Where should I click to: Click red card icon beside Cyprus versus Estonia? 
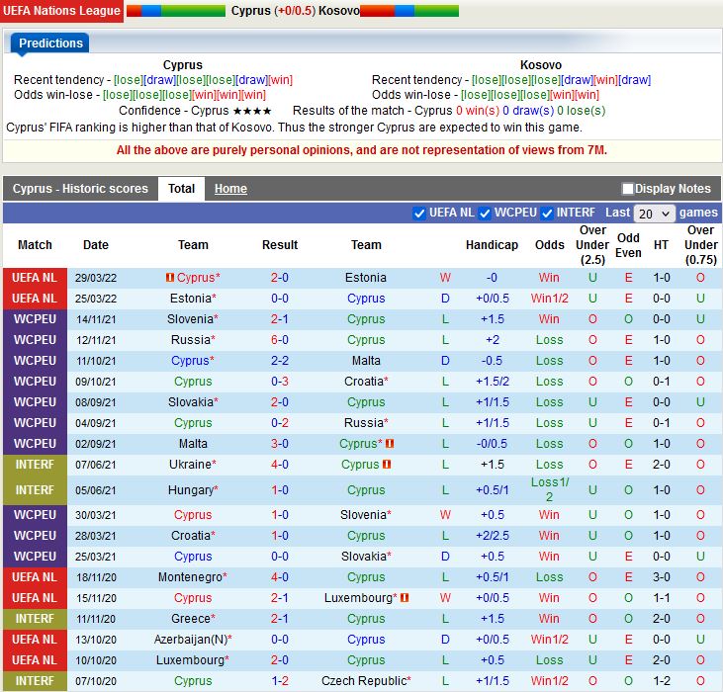click(170, 278)
